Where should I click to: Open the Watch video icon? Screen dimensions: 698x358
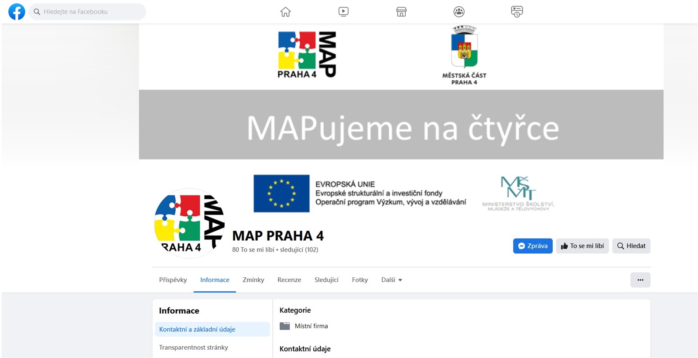click(x=343, y=12)
